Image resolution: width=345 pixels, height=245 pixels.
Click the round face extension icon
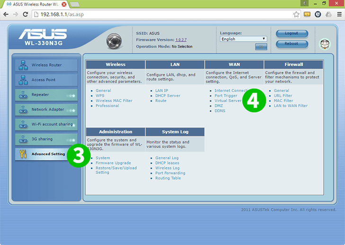pos(318,15)
